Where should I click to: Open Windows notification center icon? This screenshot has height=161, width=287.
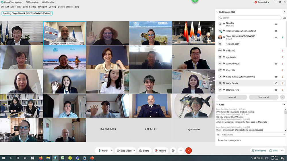pyautogui.click(x=283, y=158)
